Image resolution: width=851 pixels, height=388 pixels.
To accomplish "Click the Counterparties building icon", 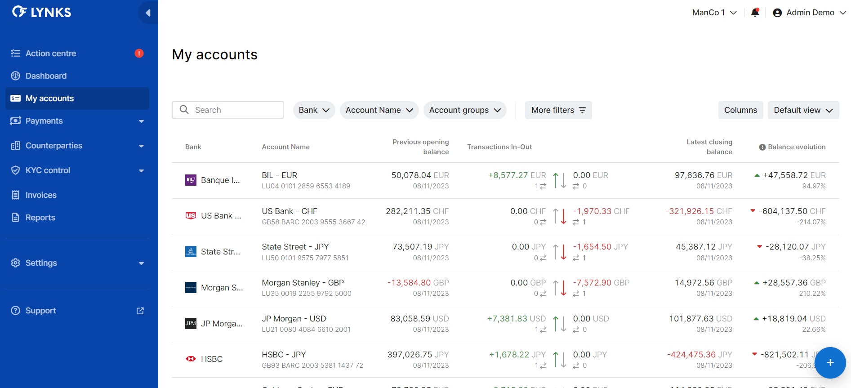I will tap(16, 146).
